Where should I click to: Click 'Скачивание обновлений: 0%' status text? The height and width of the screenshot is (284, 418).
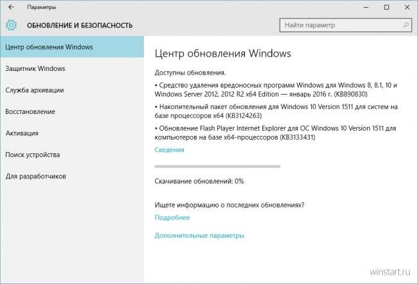tap(199, 181)
